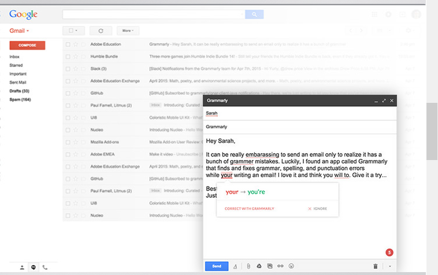Open the Humble Bundle email subject
Viewport: 438px width, 275px height.
point(192,57)
